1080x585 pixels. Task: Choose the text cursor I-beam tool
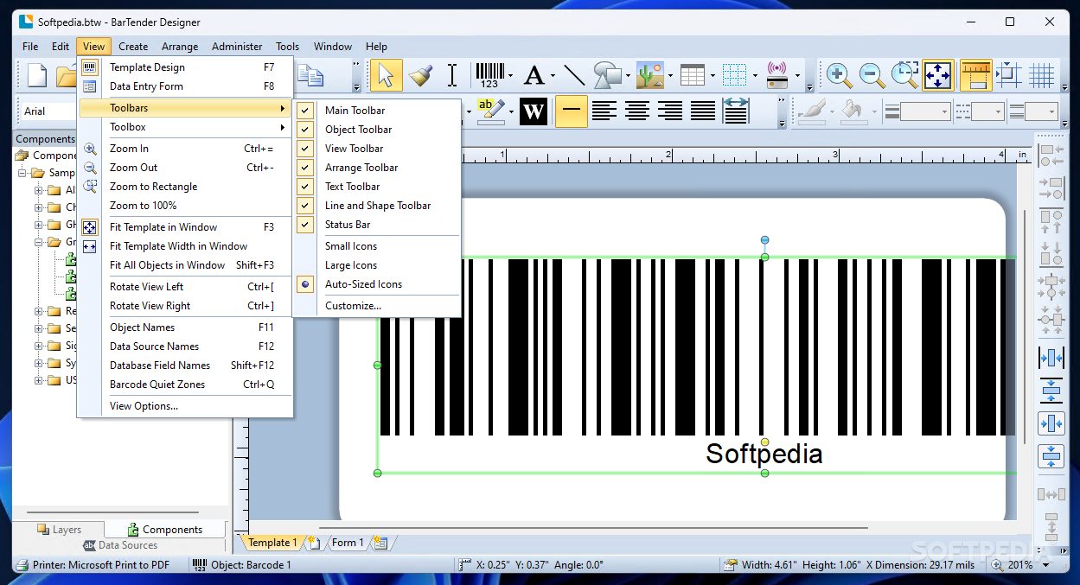pyautogui.click(x=452, y=75)
